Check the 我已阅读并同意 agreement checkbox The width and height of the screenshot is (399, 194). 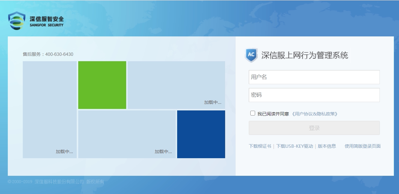point(253,113)
